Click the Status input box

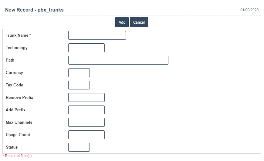coord(79,147)
